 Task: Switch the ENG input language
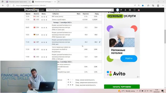[151, 91]
